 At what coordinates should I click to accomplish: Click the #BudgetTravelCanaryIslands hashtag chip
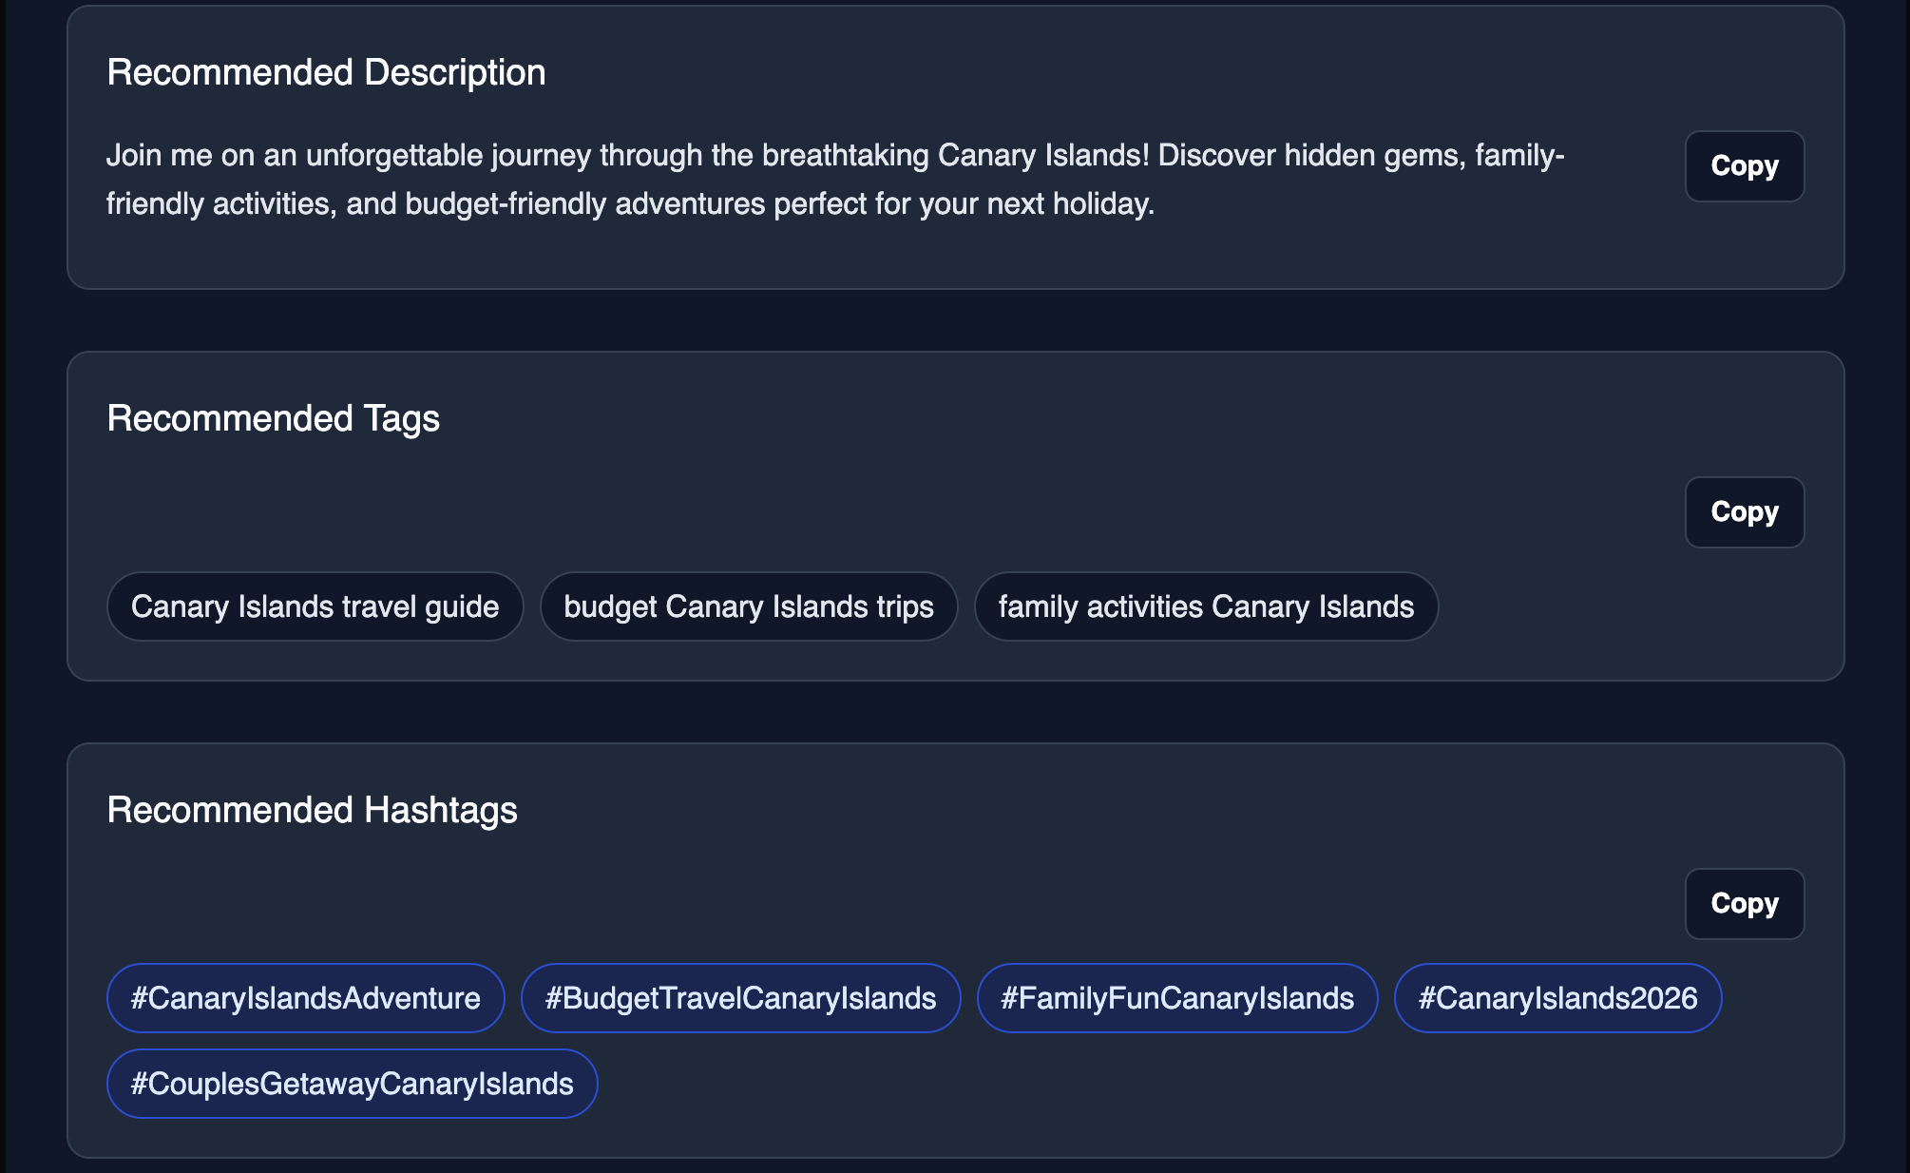tap(740, 998)
